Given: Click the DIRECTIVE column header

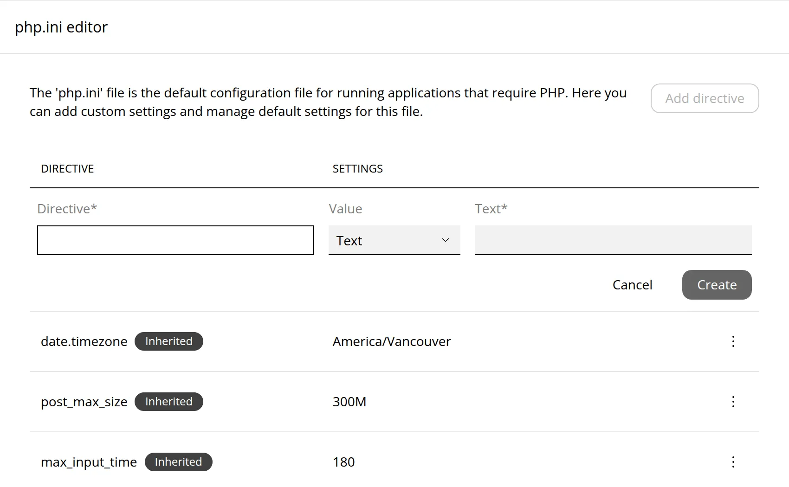Looking at the screenshot, I should coord(67,169).
